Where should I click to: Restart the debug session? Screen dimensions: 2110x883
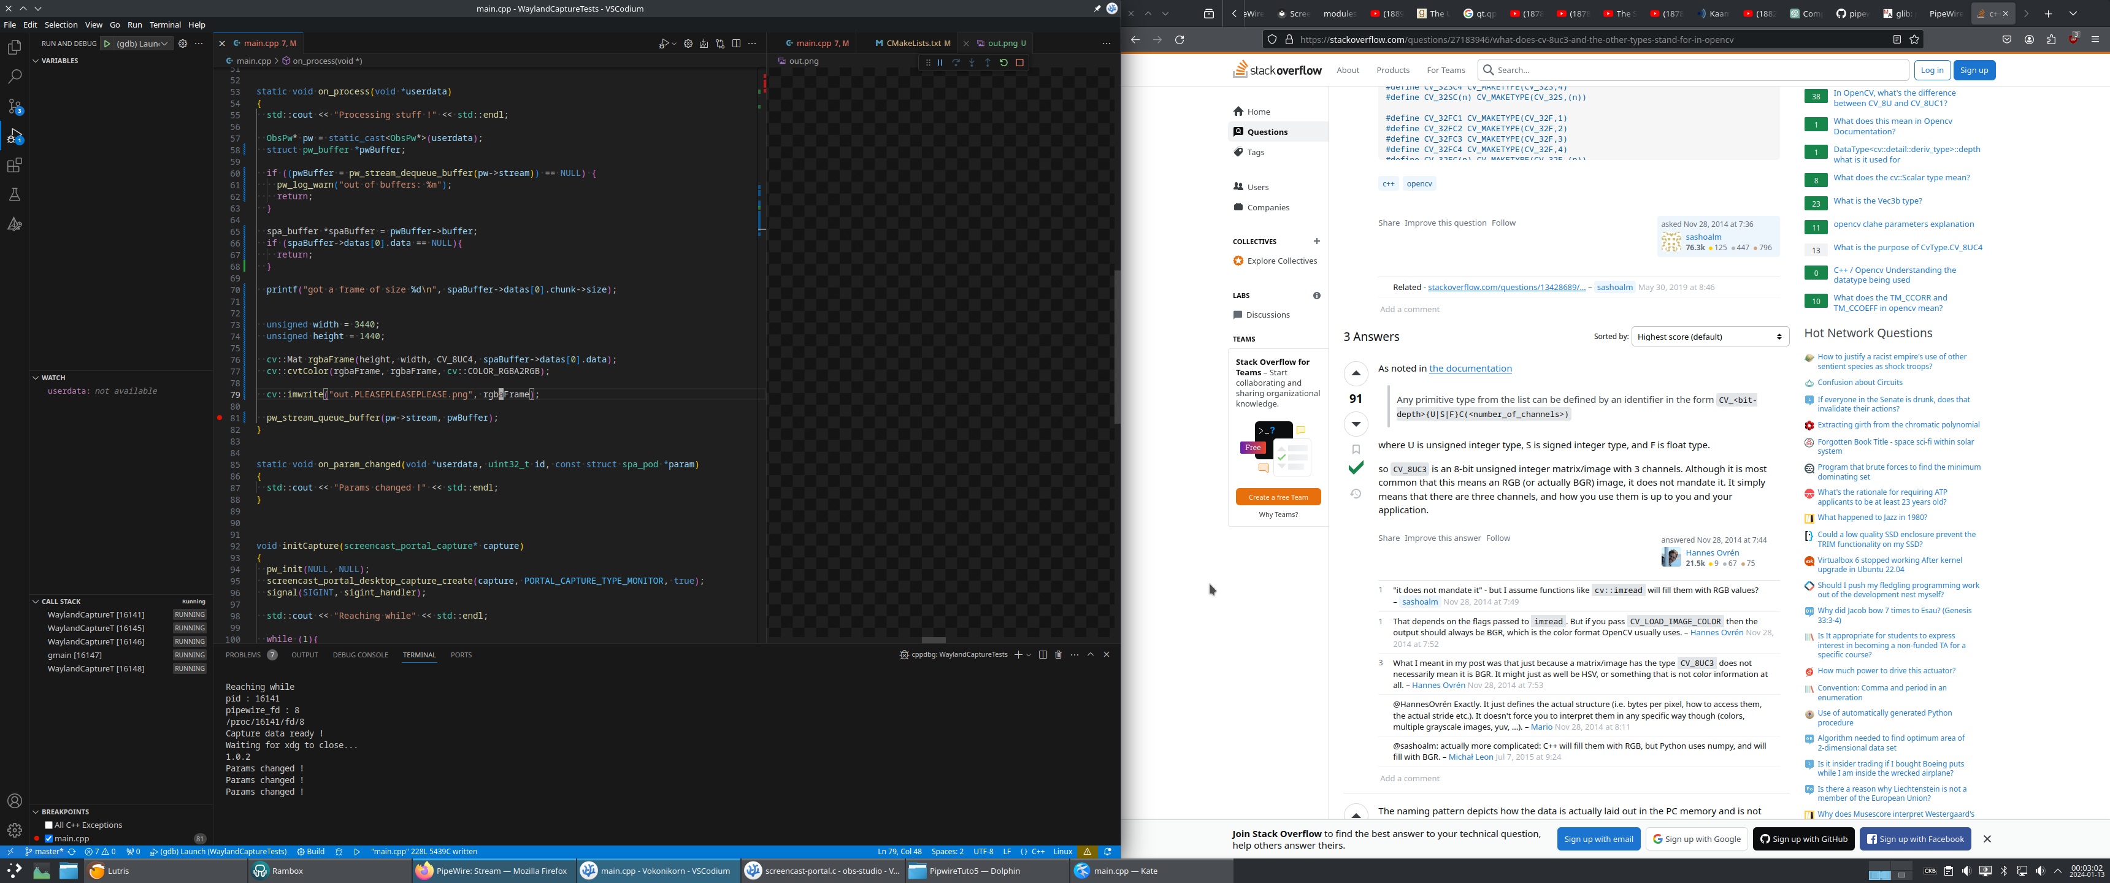tap(1003, 63)
